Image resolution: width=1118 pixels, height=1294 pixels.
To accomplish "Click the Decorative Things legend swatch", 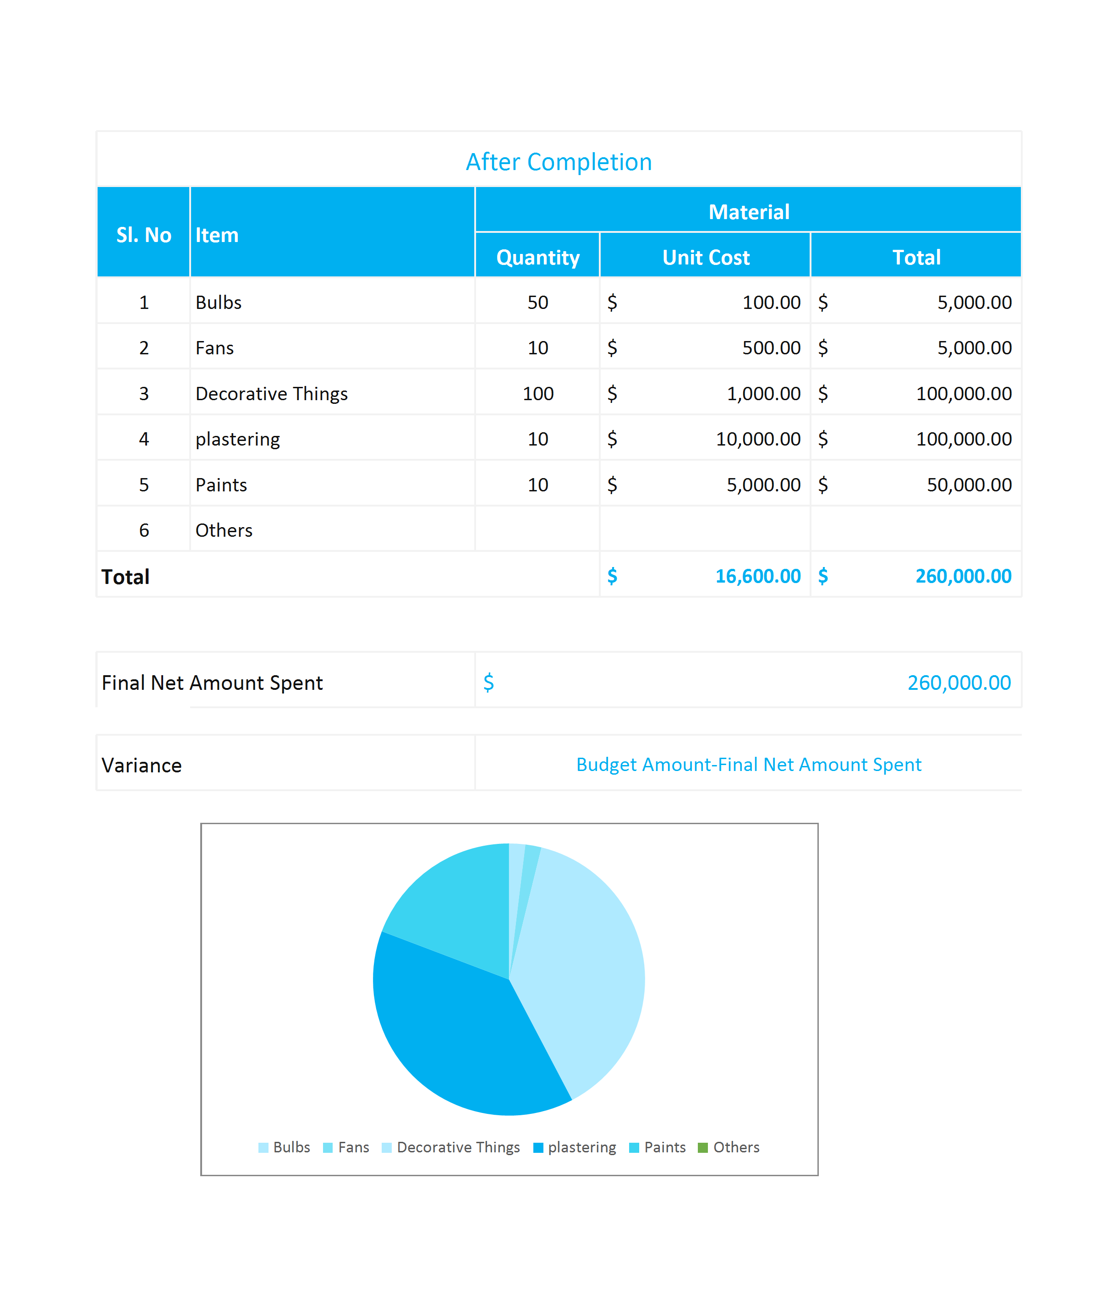I will tap(386, 1148).
